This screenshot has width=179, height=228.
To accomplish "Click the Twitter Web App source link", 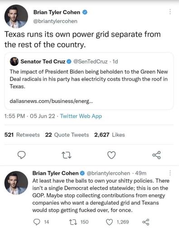I will coord(81,116).
